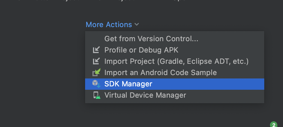Select Import Project (Gradle, Eclipse ADT, etc.)
The image size is (283, 127).
pos(174,61)
